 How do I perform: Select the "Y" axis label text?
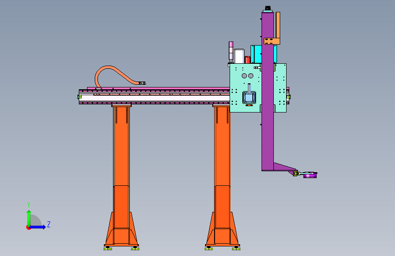tap(29, 205)
